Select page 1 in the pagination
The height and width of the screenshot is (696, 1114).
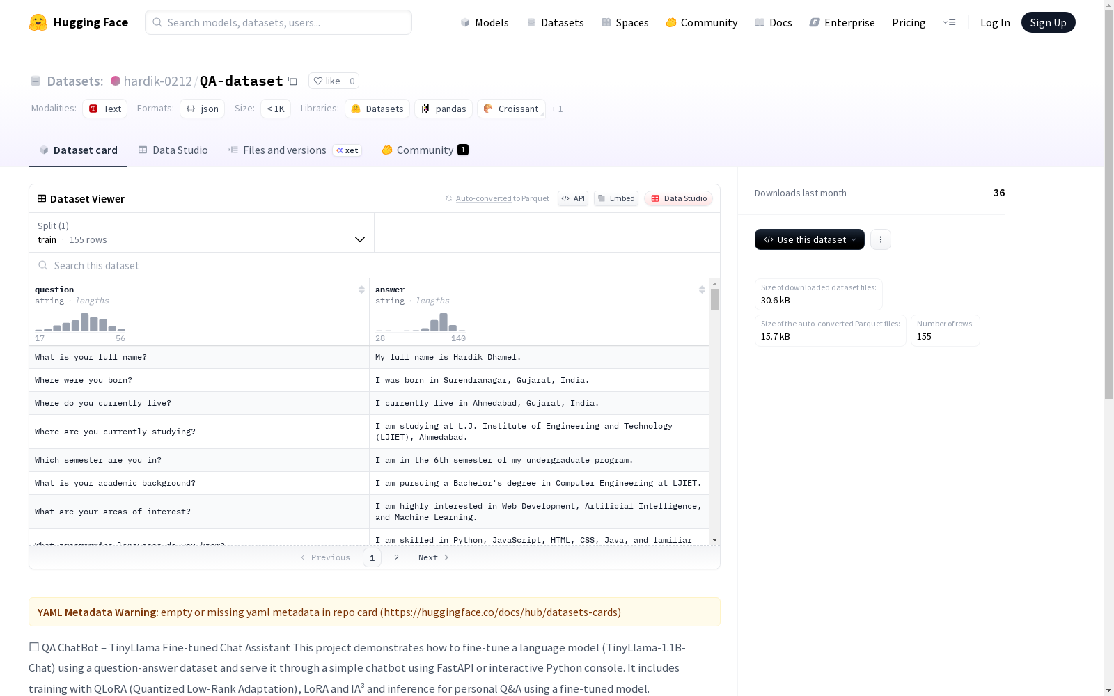(372, 557)
